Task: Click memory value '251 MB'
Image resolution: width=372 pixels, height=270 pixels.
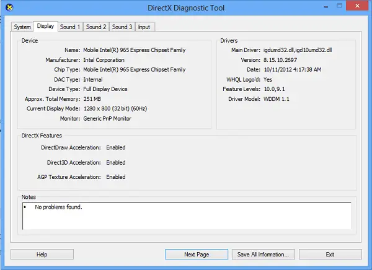Action: click(92, 99)
